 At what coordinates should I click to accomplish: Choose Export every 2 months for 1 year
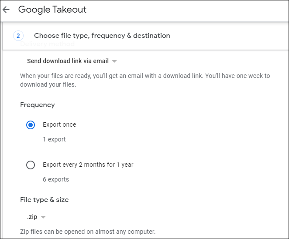tap(31, 165)
